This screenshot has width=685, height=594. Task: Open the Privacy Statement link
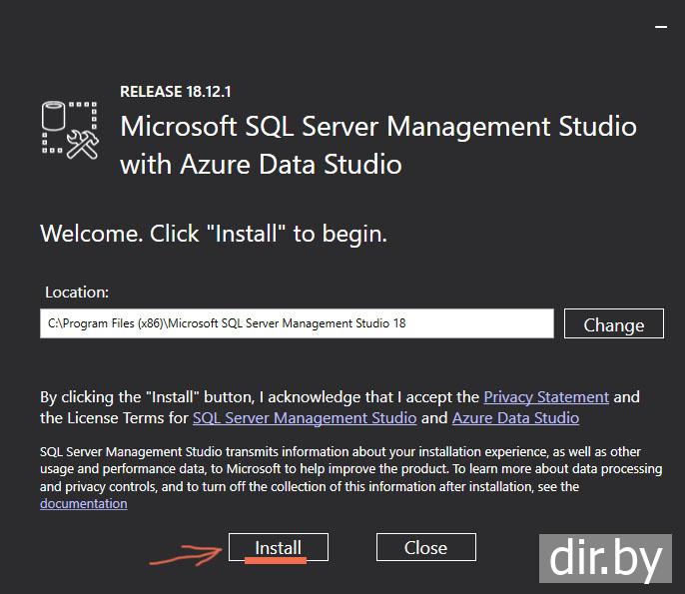pos(546,396)
